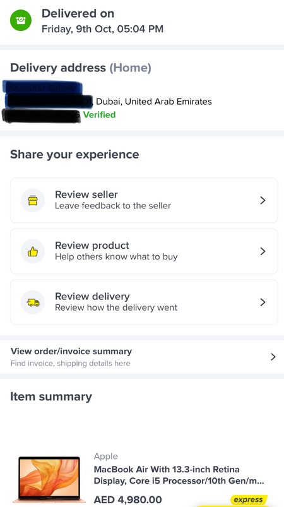The image size is (284, 507).
Task: Click the Apple brand label
Action: [x=105, y=456]
